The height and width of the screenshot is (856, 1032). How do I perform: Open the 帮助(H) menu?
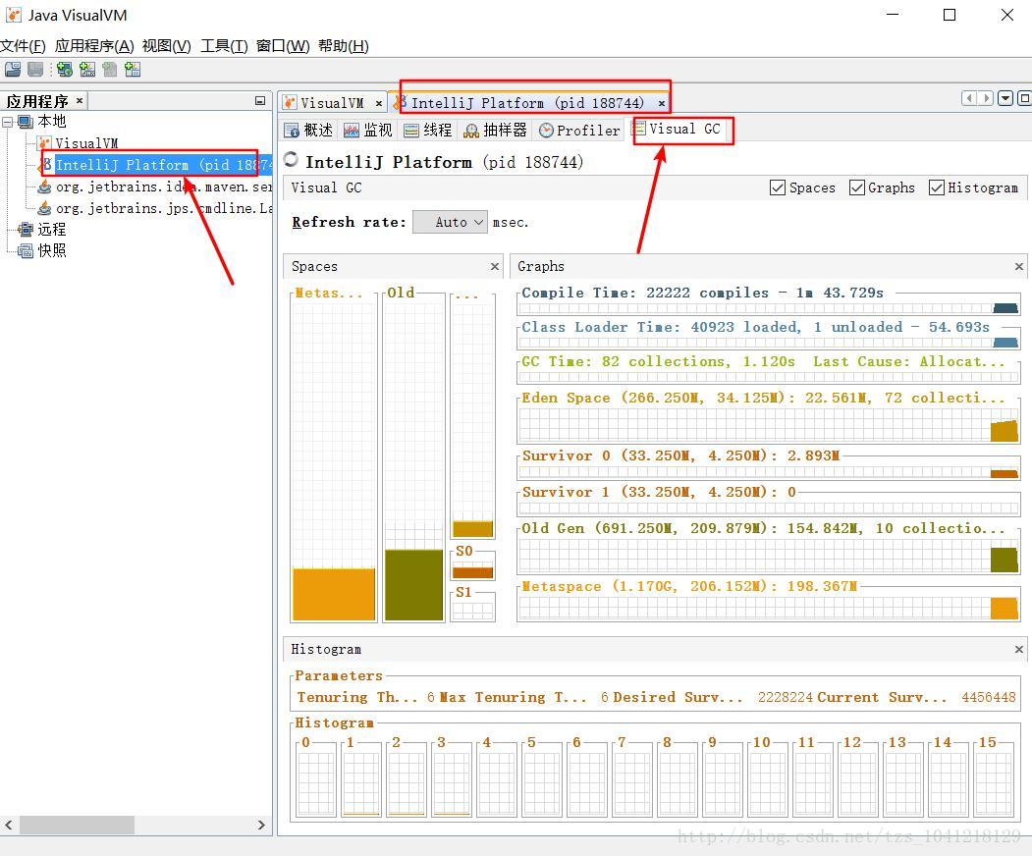tap(344, 46)
